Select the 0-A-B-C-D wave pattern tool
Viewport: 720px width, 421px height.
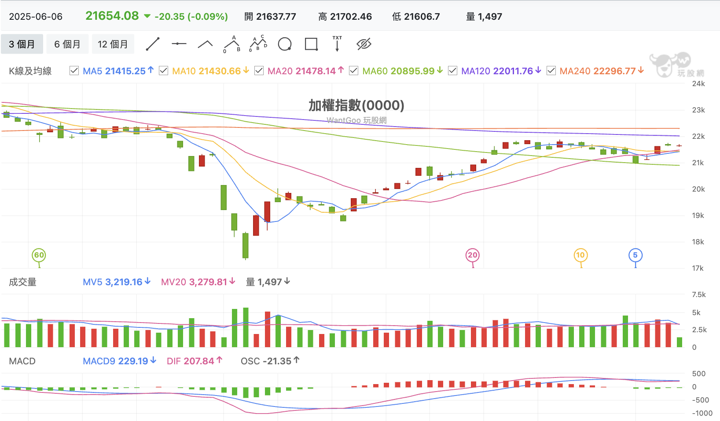(258, 44)
